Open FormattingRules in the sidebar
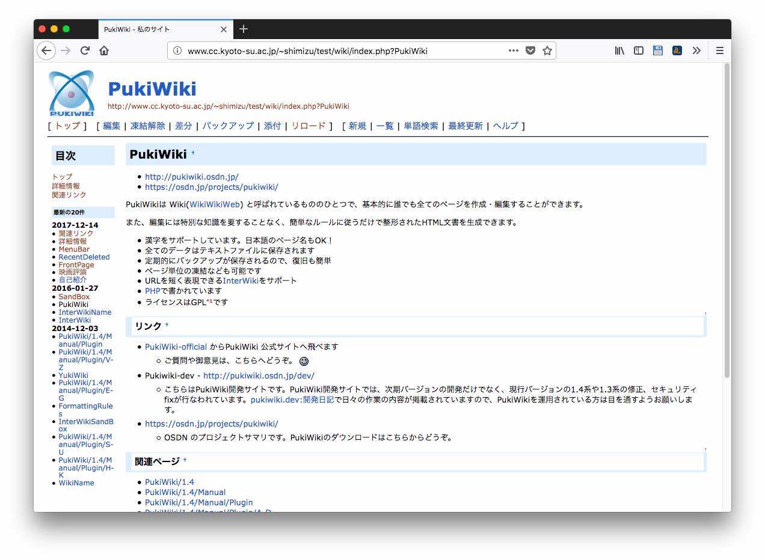Viewport: 765px width, 560px height. pyautogui.click(x=85, y=410)
